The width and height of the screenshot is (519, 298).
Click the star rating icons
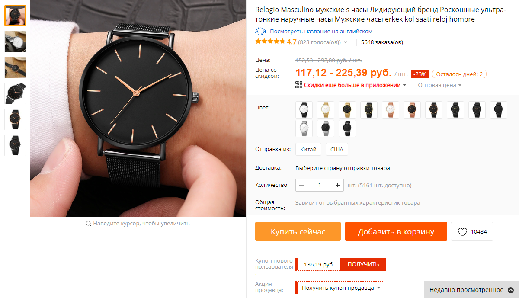[x=270, y=42]
